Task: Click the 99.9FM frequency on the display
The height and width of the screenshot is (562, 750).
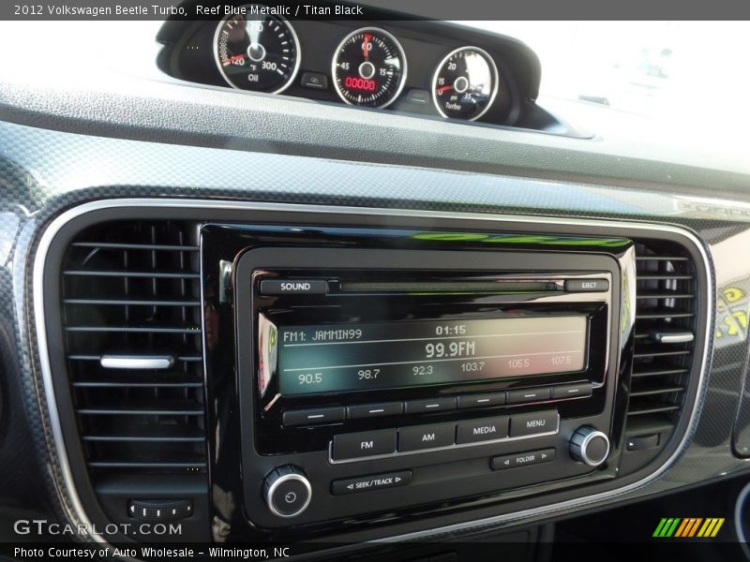Action: point(450,349)
